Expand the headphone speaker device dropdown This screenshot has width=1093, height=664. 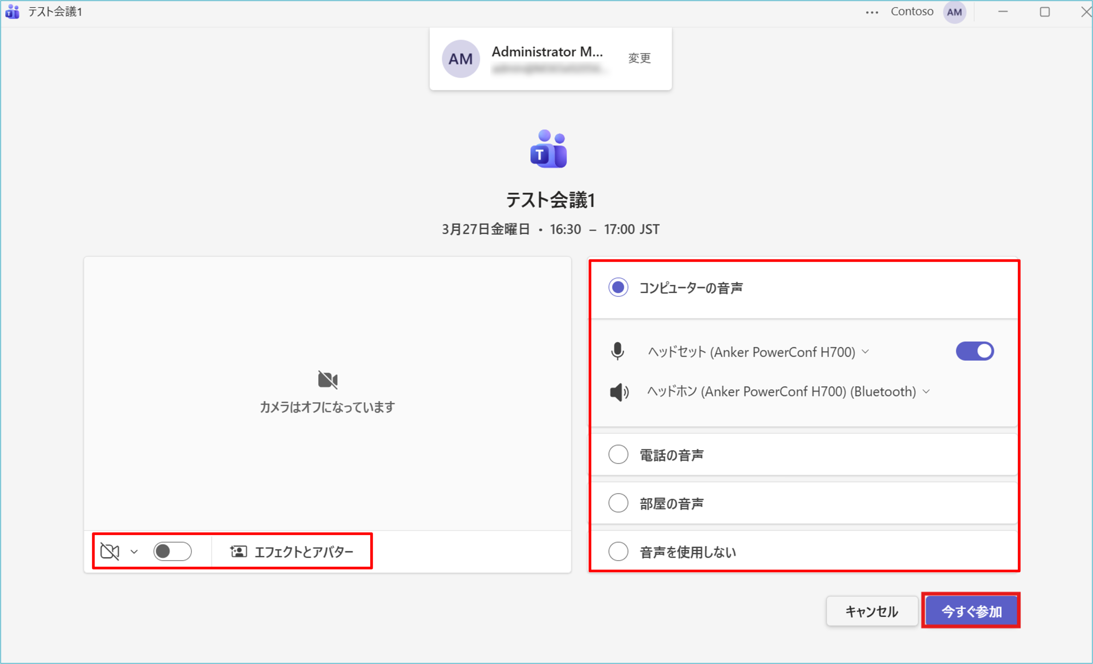(x=926, y=391)
